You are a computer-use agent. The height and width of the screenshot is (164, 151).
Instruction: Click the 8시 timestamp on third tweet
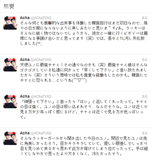[x=145, y=97]
